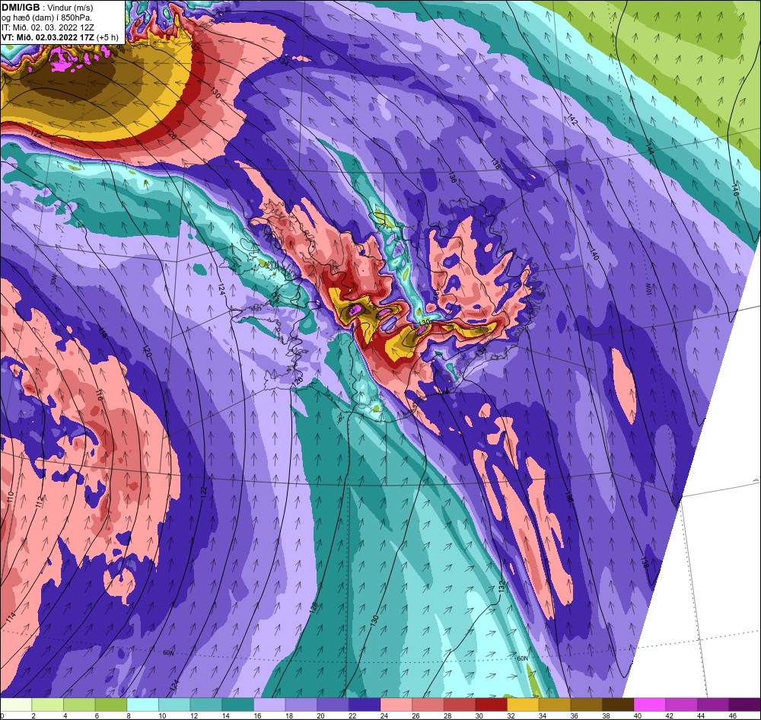Screen dimensions: 761x720
Task: Click the dark violet swatch between 22 and 24
Action: [x=365, y=705]
